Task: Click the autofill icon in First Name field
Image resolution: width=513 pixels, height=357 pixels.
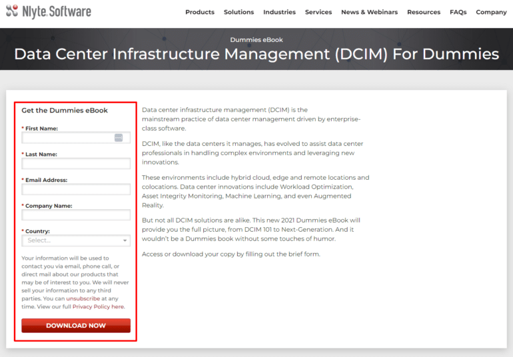Action: (x=119, y=138)
